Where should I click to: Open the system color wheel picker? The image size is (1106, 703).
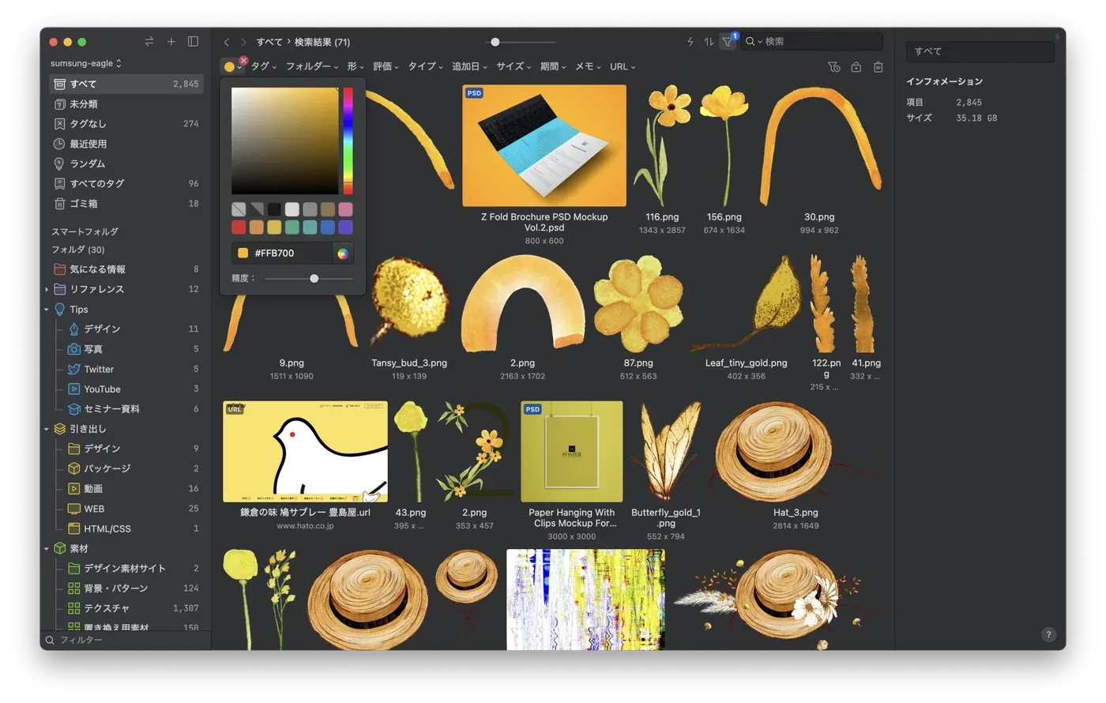(x=343, y=254)
